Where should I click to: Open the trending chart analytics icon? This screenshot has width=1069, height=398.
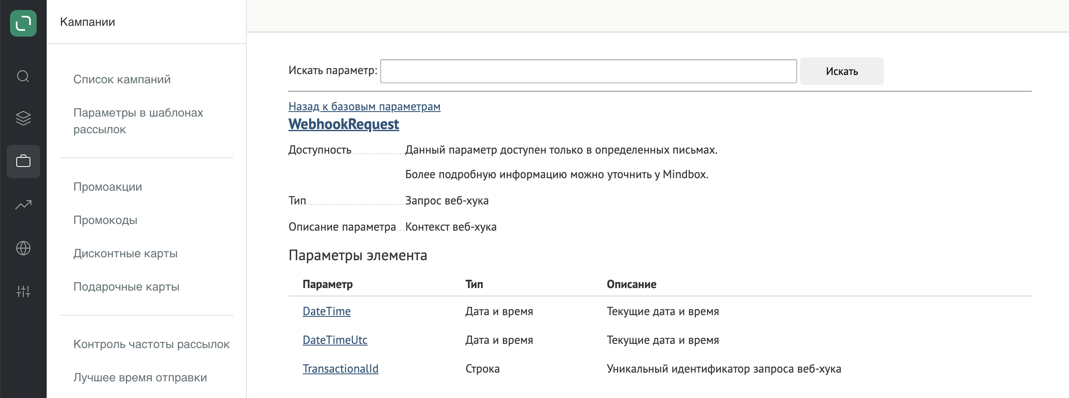(23, 205)
